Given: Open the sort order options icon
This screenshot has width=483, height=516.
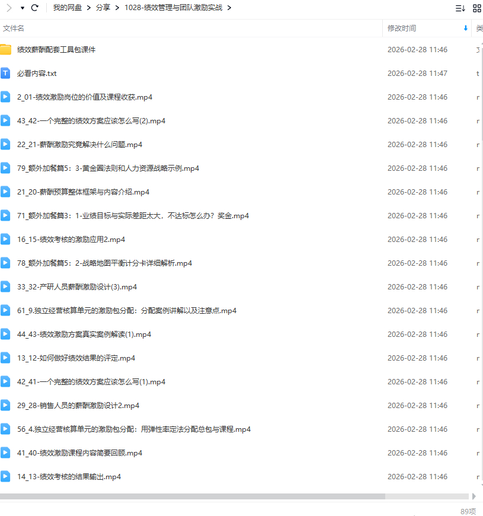Looking at the screenshot, I should 460,8.
